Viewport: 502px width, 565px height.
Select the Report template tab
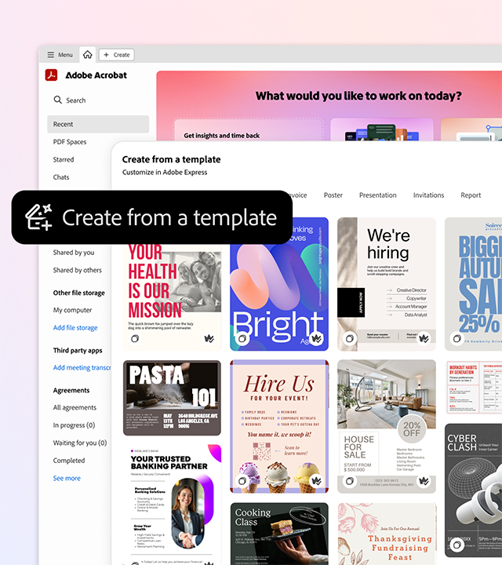pos(471,195)
